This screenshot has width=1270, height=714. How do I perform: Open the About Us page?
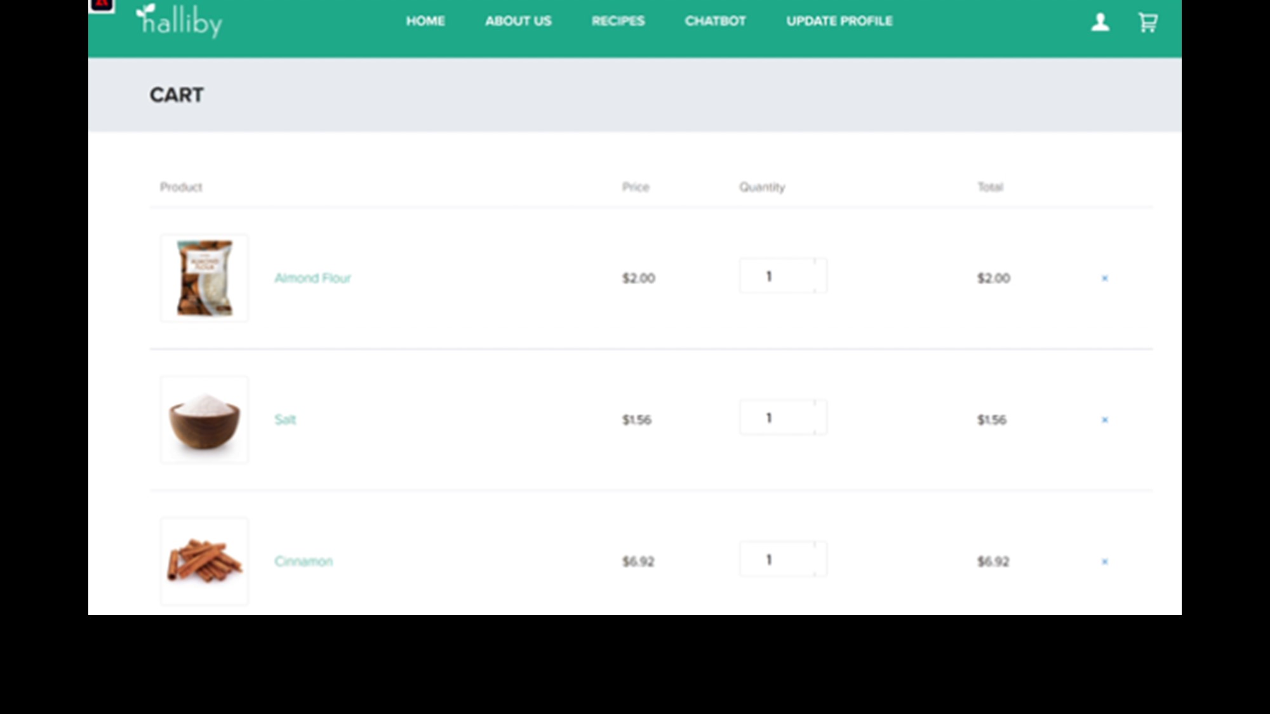[518, 21]
